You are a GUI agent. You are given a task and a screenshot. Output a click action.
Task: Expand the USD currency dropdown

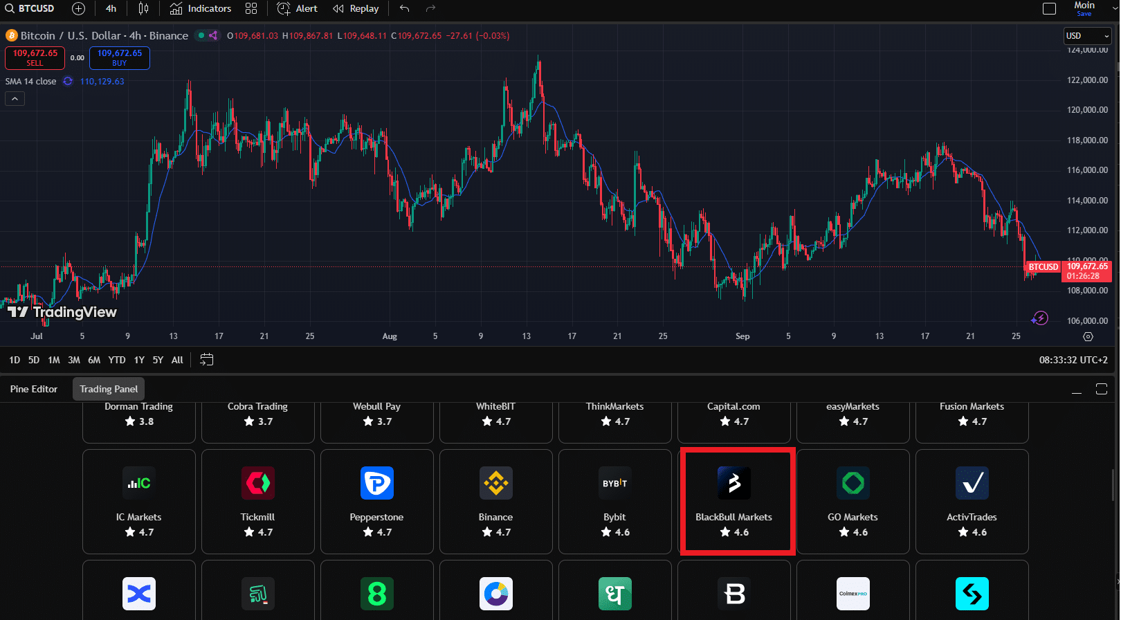click(1086, 36)
